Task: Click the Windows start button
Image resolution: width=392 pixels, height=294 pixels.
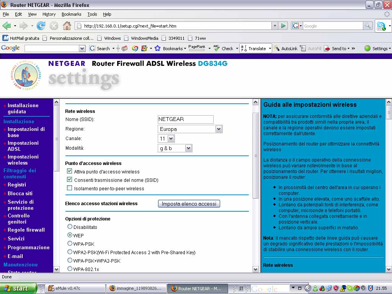Action: [x=18, y=288]
